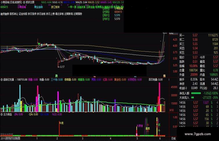This screenshot has height=141, width=219.
Task: Click the 昨日上榜 label
Action: [50, 14]
